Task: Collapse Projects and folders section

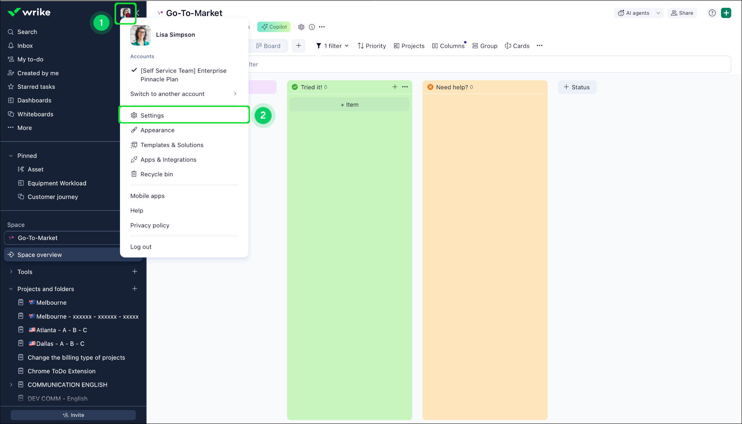Action: click(x=11, y=289)
